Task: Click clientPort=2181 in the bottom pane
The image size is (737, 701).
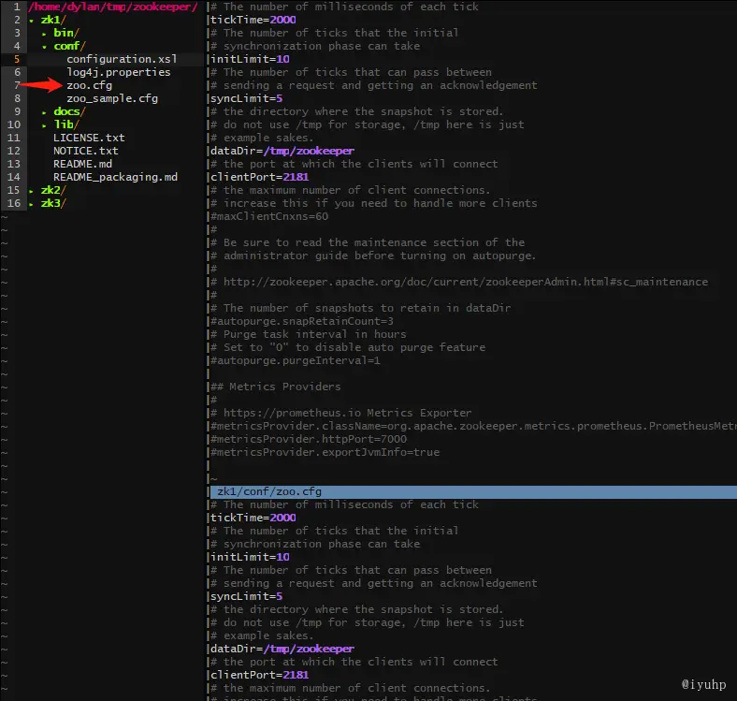Action: pos(259,675)
